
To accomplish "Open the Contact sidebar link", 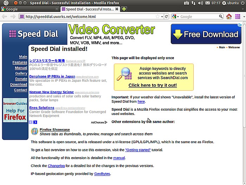I will click(x=20, y=90).
